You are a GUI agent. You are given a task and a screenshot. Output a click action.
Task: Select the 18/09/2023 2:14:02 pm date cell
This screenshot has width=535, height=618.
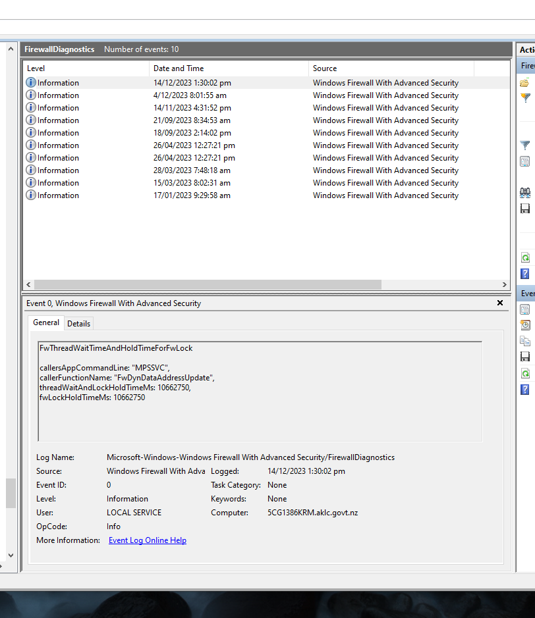192,133
